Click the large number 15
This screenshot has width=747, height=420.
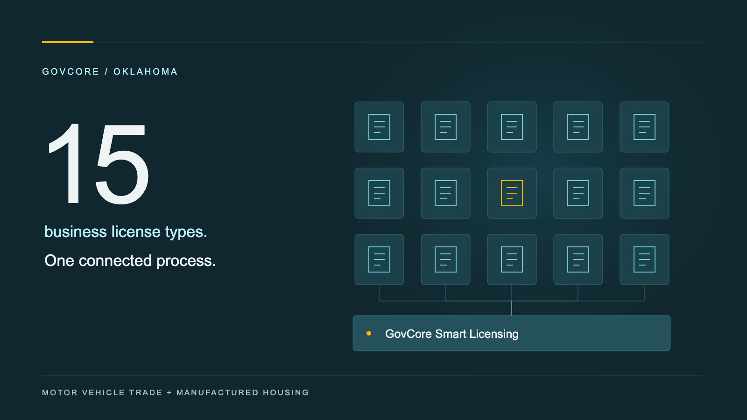tap(99, 164)
